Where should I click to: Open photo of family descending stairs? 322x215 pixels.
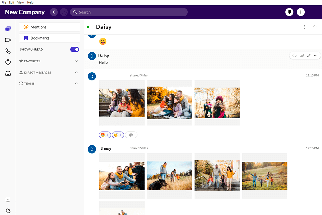(x=217, y=176)
